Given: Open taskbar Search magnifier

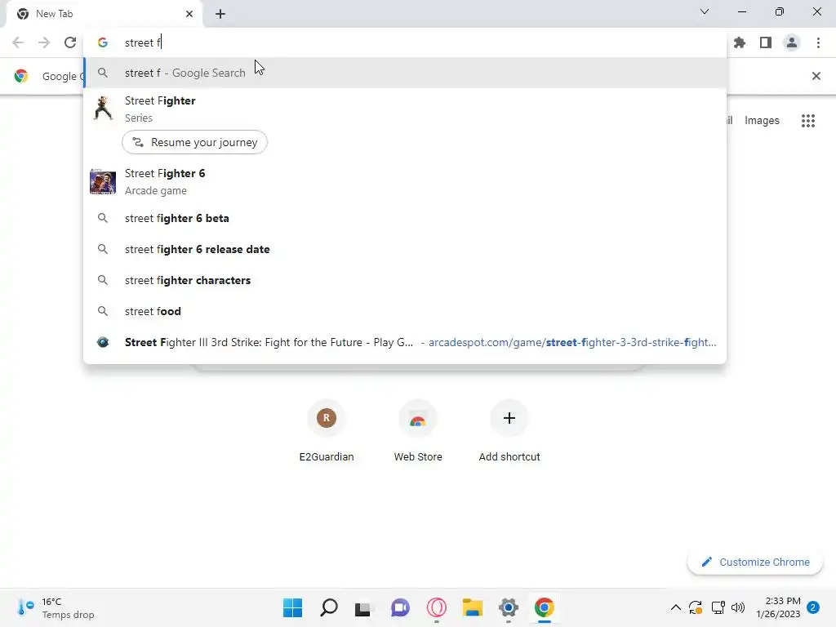Looking at the screenshot, I should click(x=328, y=607).
